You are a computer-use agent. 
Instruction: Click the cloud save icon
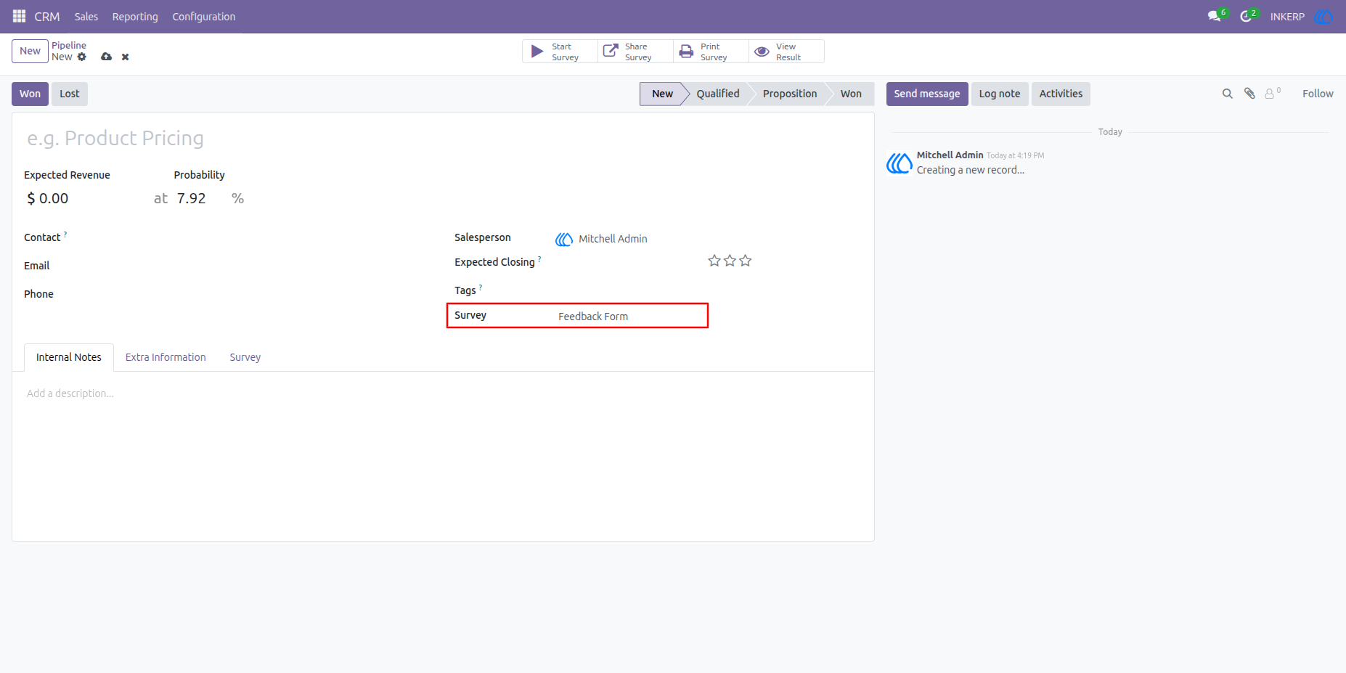107,57
